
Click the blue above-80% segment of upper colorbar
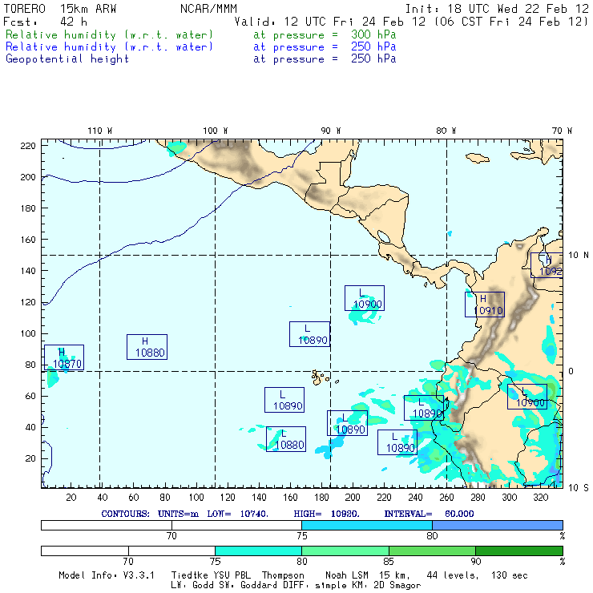pyautogui.click(x=498, y=525)
